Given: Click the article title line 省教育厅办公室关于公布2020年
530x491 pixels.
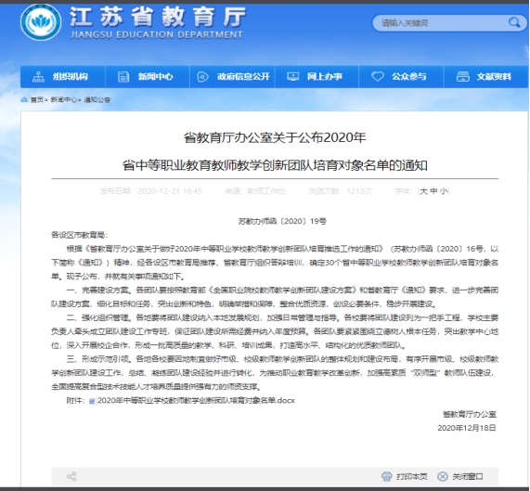Looking at the screenshot, I should [x=275, y=137].
